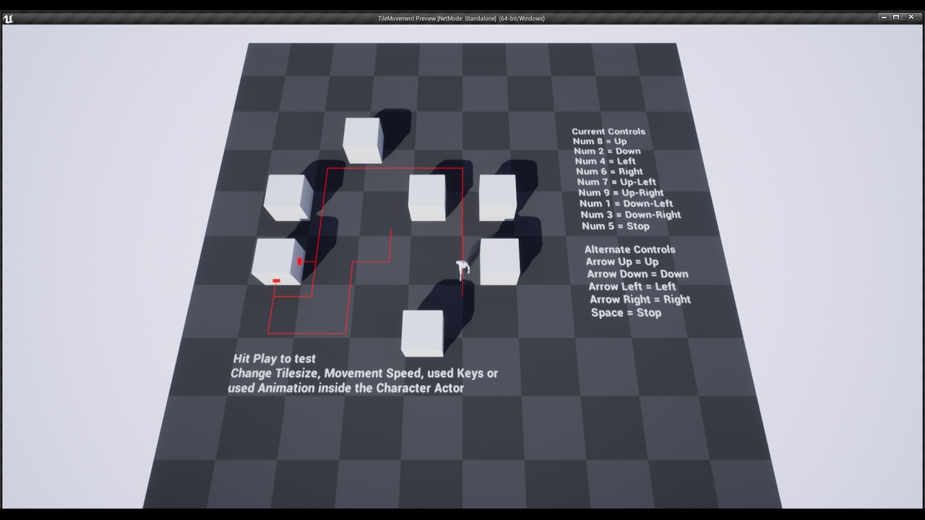
Task: Click the TileMovement Preview title text
Action: pos(461,19)
